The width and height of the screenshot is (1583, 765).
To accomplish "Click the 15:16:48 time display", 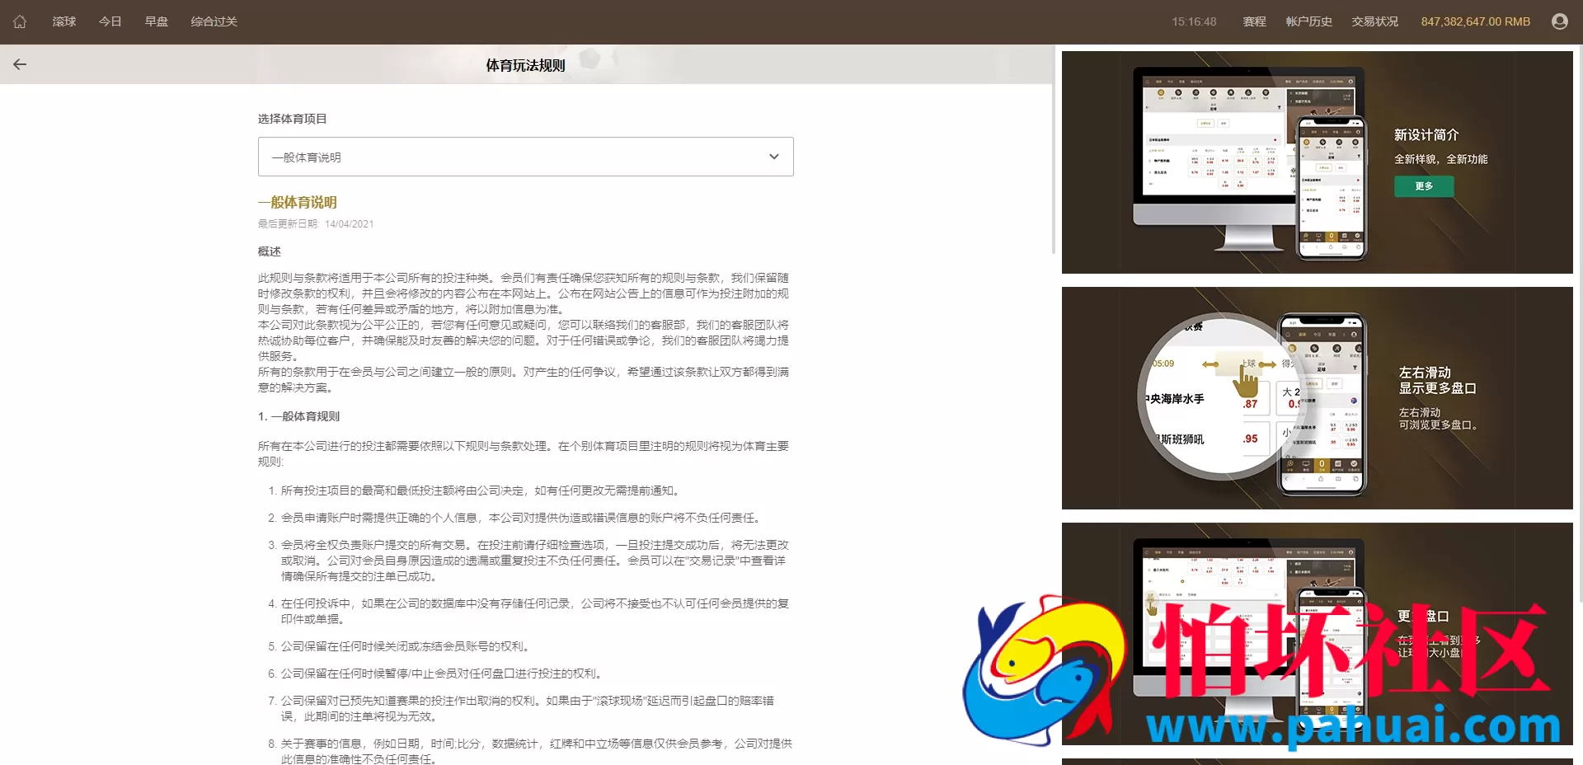I will click(x=1193, y=21).
